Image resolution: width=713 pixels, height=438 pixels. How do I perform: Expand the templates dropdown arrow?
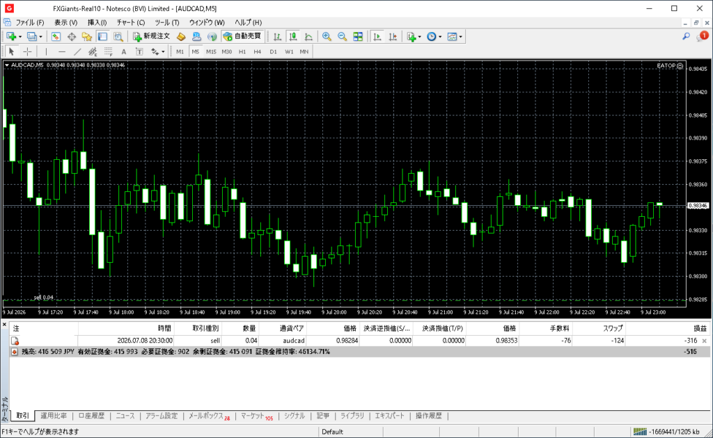461,37
